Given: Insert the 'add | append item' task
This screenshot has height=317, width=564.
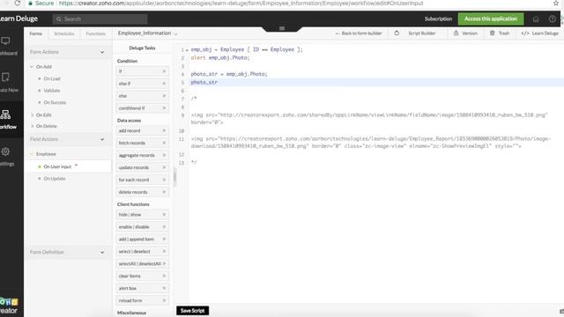Looking at the screenshot, I should coord(143,240).
